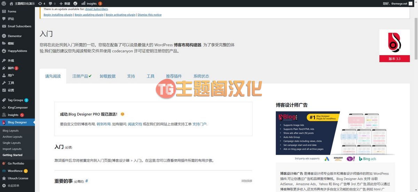The width and height of the screenshot is (418, 192).
Task: Click Begin activating plugin link
Action: point(121,15)
